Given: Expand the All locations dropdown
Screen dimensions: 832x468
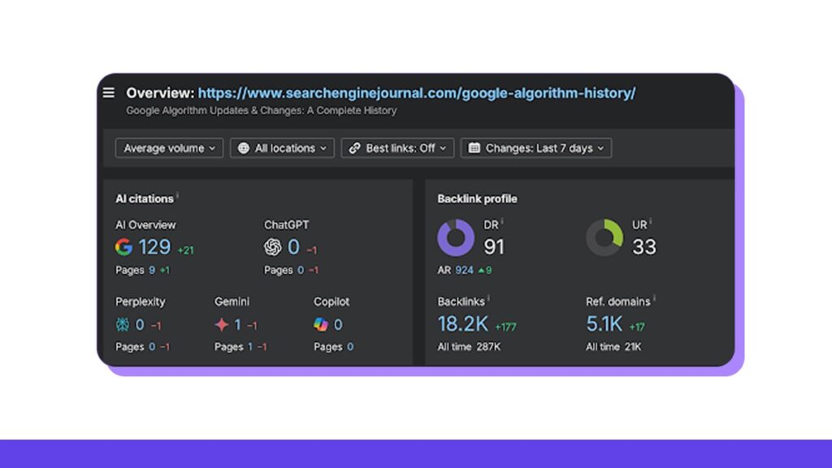Looking at the screenshot, I should point(282,148).
